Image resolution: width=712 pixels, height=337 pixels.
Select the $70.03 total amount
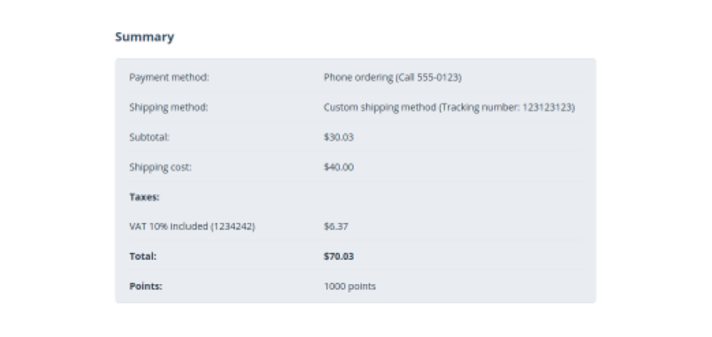click(339, 256)
